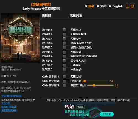Toggle the 无限书籍 checkbox

point(64,52)
